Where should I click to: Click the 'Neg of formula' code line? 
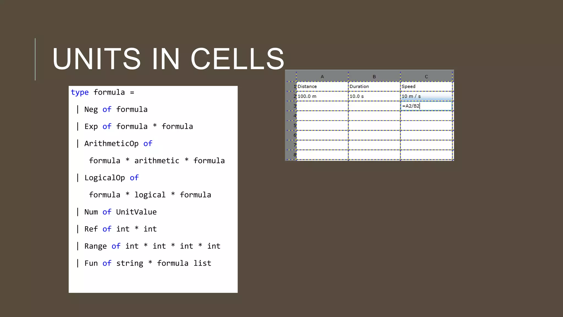pyautogui.click(x=112, y=109)
